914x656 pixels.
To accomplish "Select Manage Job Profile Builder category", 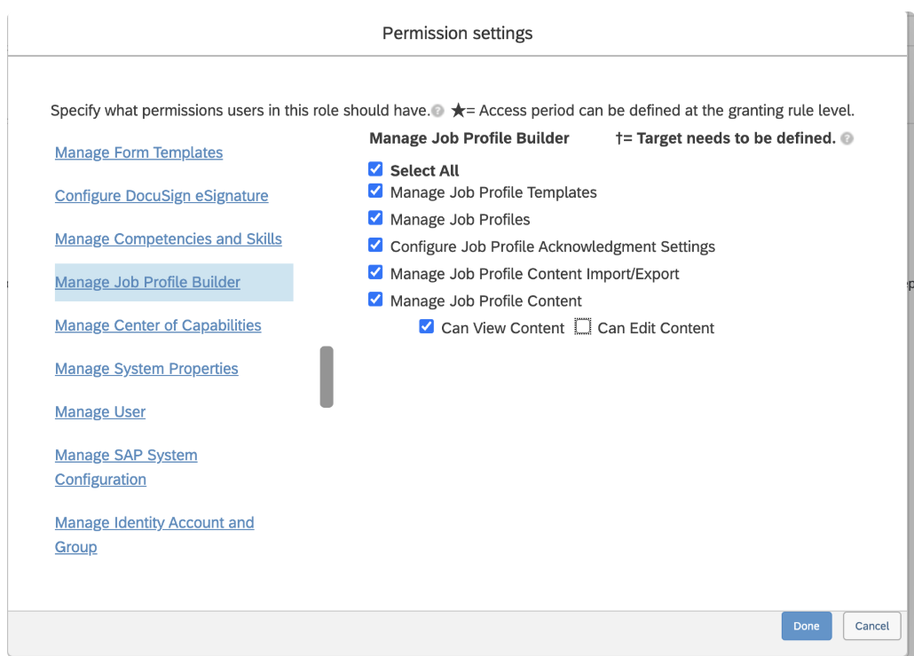I will click(147, 283).
